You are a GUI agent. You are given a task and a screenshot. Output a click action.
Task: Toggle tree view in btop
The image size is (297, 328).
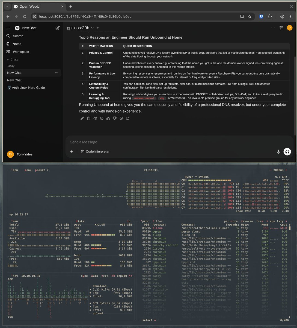coord(260,221)
